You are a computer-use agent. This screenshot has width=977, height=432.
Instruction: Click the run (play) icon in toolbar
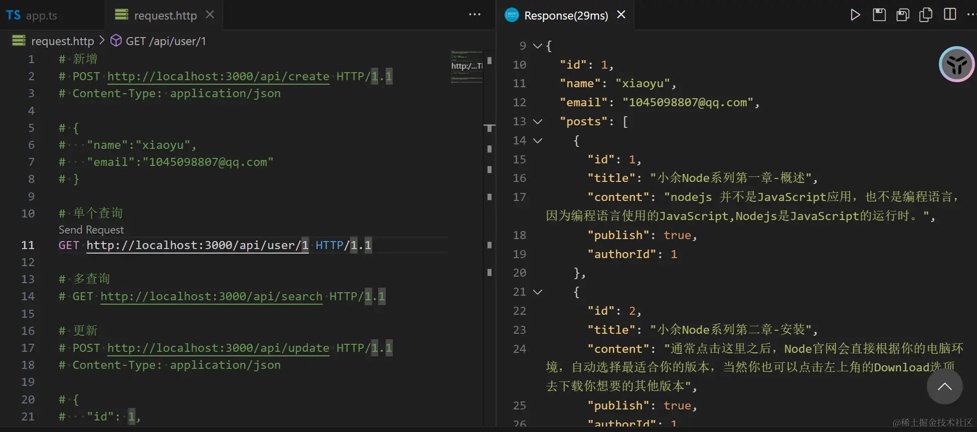[x=855, y=15]
